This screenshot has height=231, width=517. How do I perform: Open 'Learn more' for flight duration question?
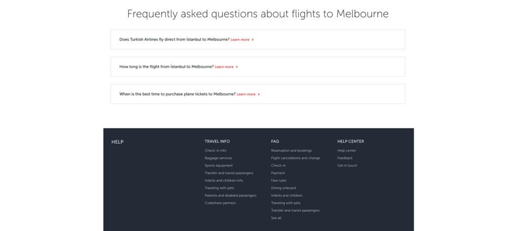(x=226, y=67)
